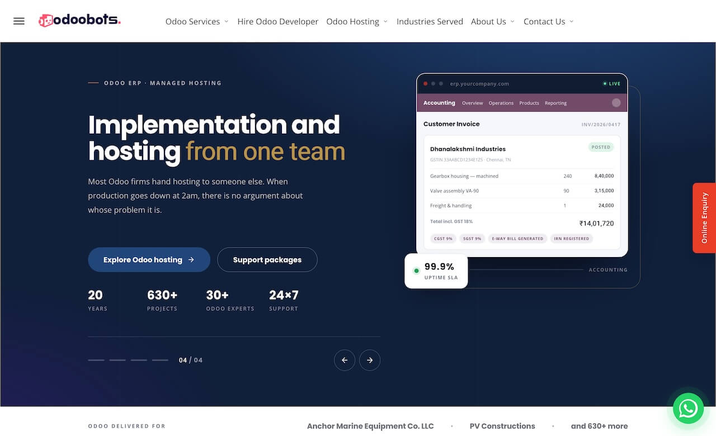Screen dimensions: 716x436
Task: Click the Valve assembly VA-90 line
Action: point(522,191)
